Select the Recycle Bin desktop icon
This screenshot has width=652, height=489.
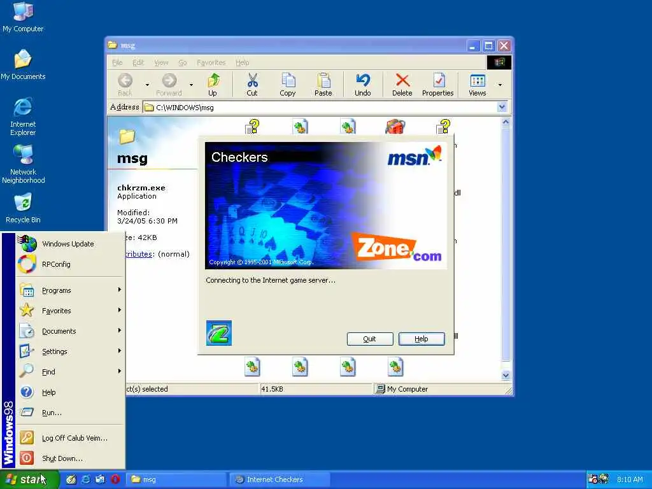click(23, 208)
